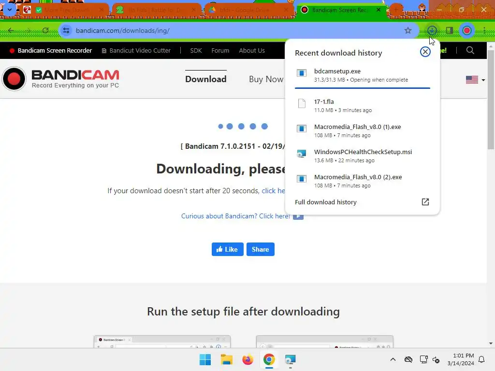Click the 17-1.fla blank file icon
Screen dimensions: 495x371
click(302, 103)
